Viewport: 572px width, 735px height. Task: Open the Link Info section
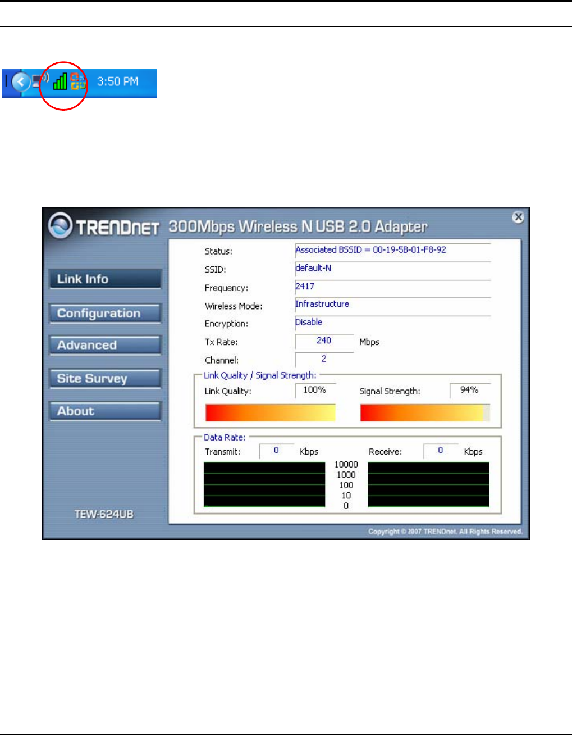coord(105,279)
